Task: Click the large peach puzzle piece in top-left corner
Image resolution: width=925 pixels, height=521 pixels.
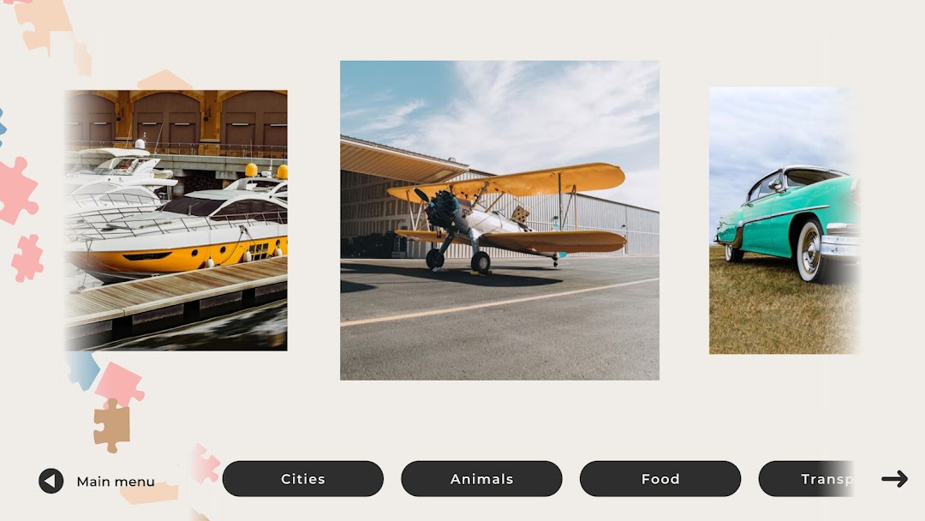Action: coord(43,24)
